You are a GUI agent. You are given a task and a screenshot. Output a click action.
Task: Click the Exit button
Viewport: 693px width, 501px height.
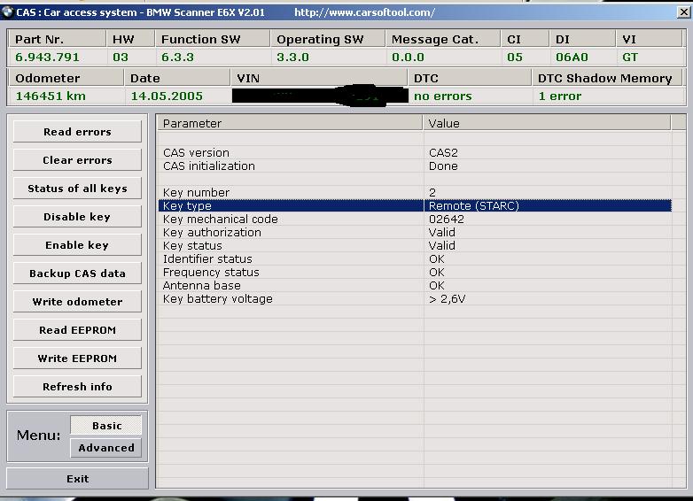pos(77,479)
